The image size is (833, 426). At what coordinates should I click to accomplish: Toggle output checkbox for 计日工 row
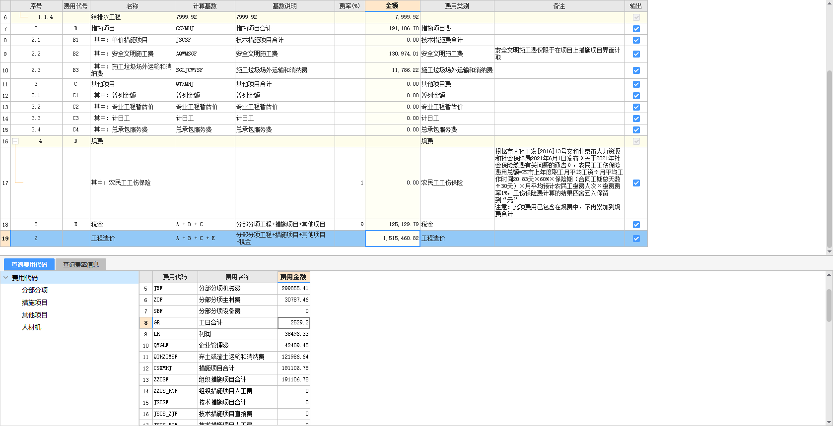(x=636, y=119)
